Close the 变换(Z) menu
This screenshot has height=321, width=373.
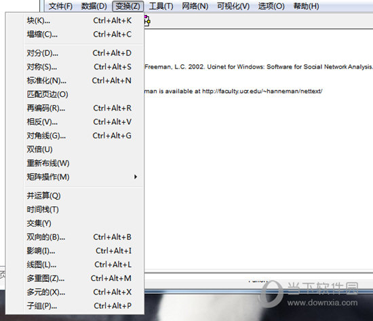point(127,6)
